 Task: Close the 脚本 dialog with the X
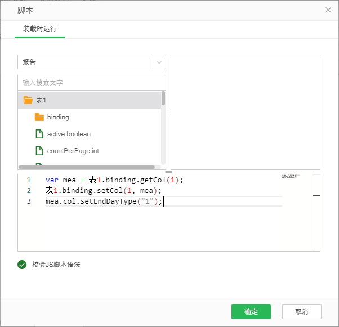328,10
